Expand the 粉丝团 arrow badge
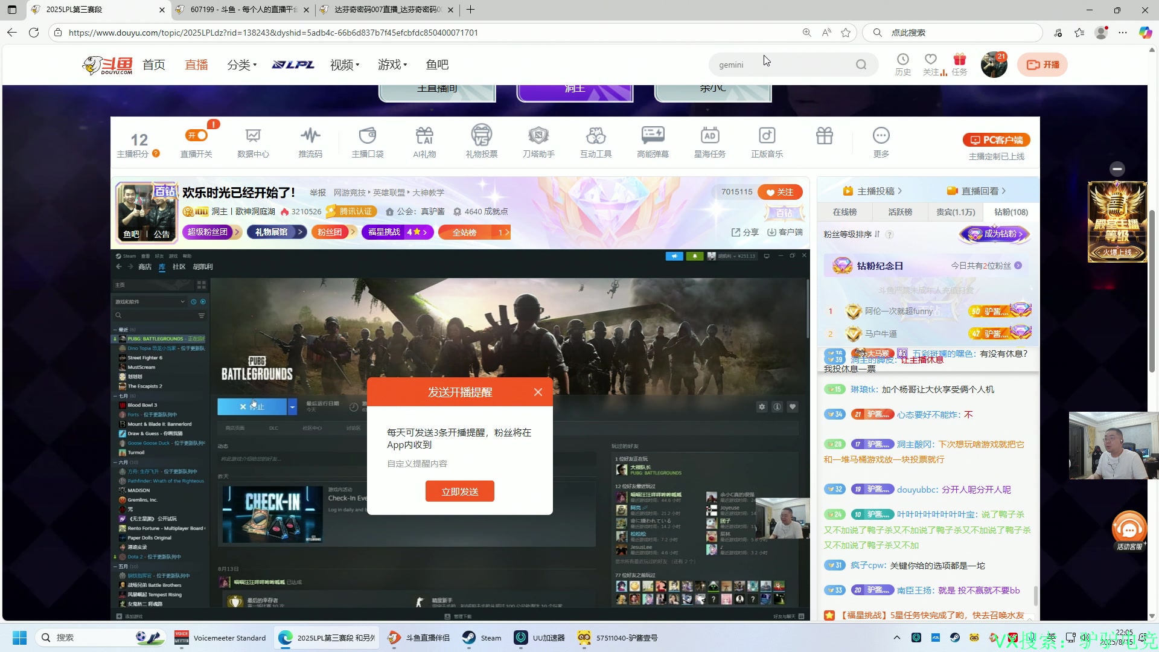Image resolution: width=1159 pixels, height=652 pixels. pos(334,232)
